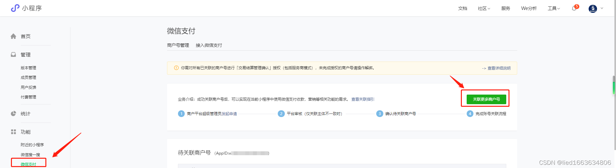Image resolution: width=616 pixels, height=168 pixels.
Task: Open 微信搜一搜 in sidebar
Action: click(x=30, y=155)
